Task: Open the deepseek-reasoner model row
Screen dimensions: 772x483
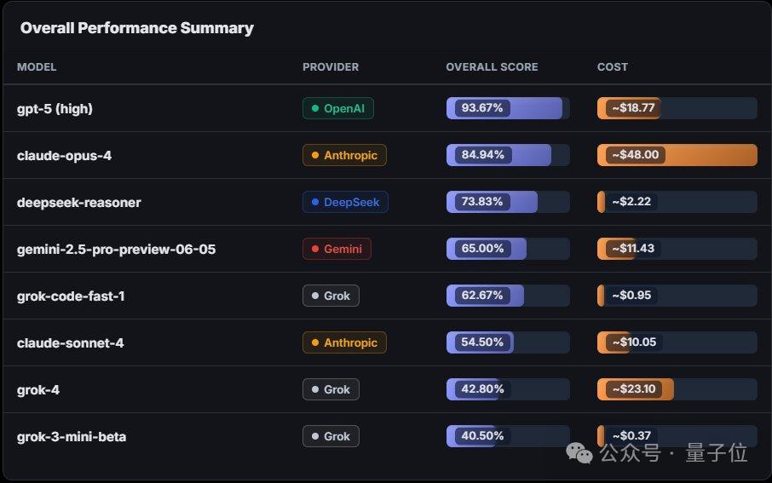Action: click(x=79, y=202)
